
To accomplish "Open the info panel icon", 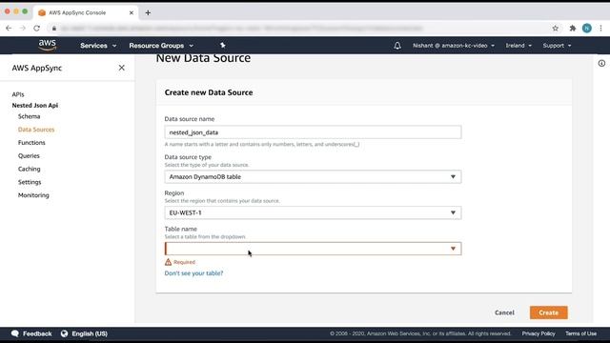I will tap(601, 63).
